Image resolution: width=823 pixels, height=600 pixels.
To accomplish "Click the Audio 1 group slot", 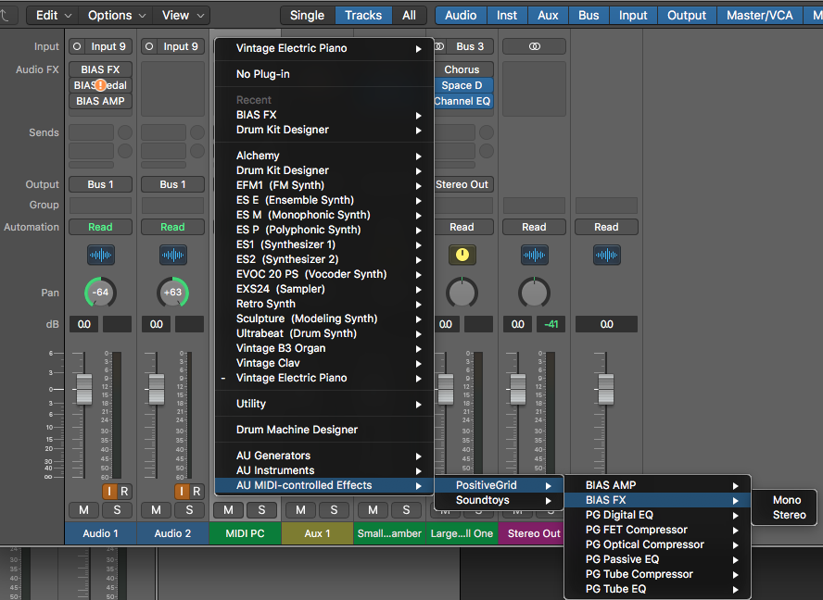I will point(100,205).
